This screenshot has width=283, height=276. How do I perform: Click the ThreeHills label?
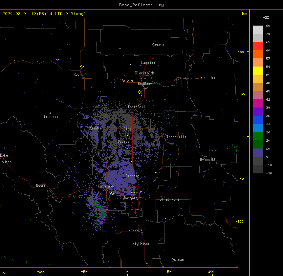click(x=176, y=137)
